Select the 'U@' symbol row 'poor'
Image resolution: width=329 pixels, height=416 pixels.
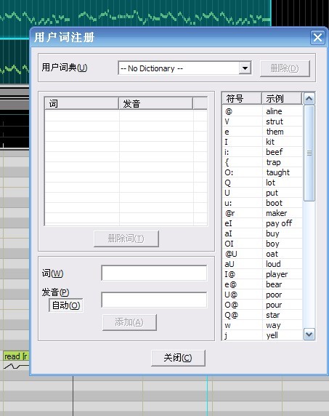262,295
